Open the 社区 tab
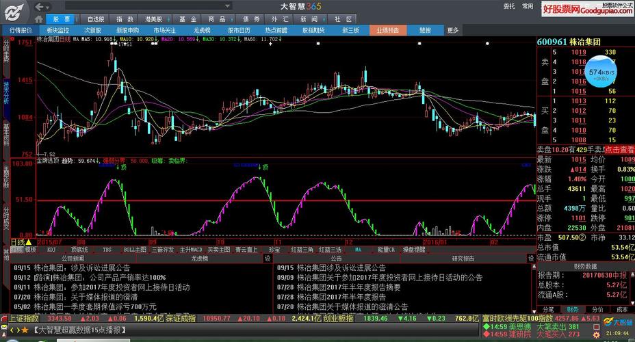 [x=343, y=19]
